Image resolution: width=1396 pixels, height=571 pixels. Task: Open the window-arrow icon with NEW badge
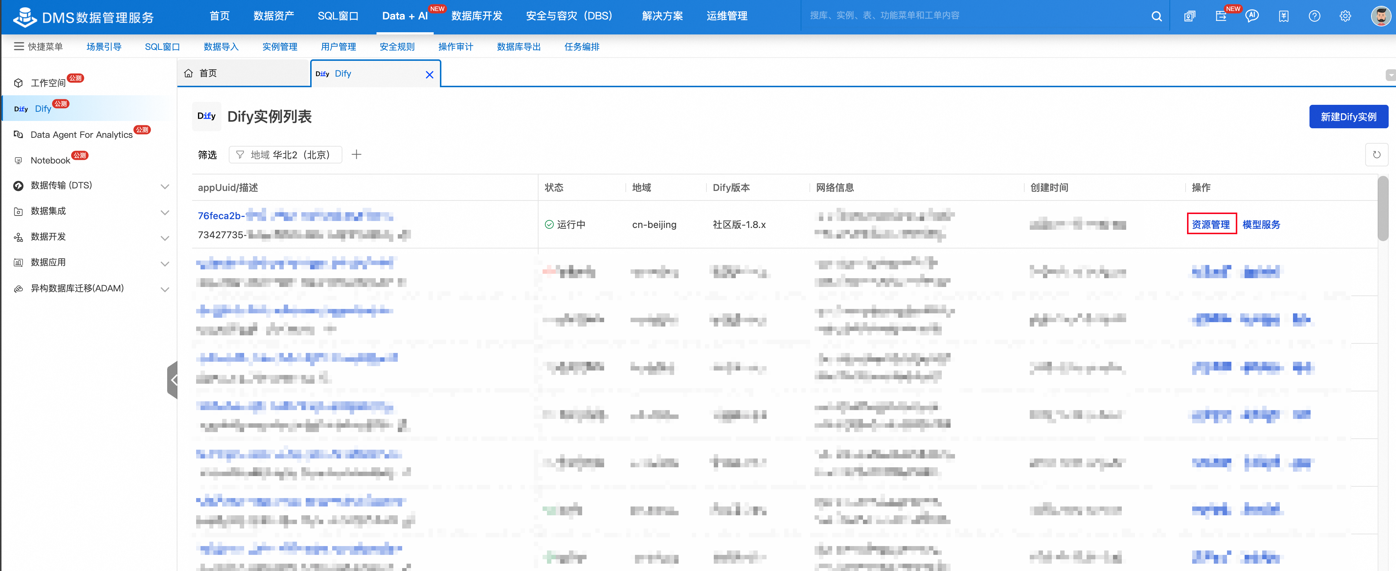[1221, 16]
